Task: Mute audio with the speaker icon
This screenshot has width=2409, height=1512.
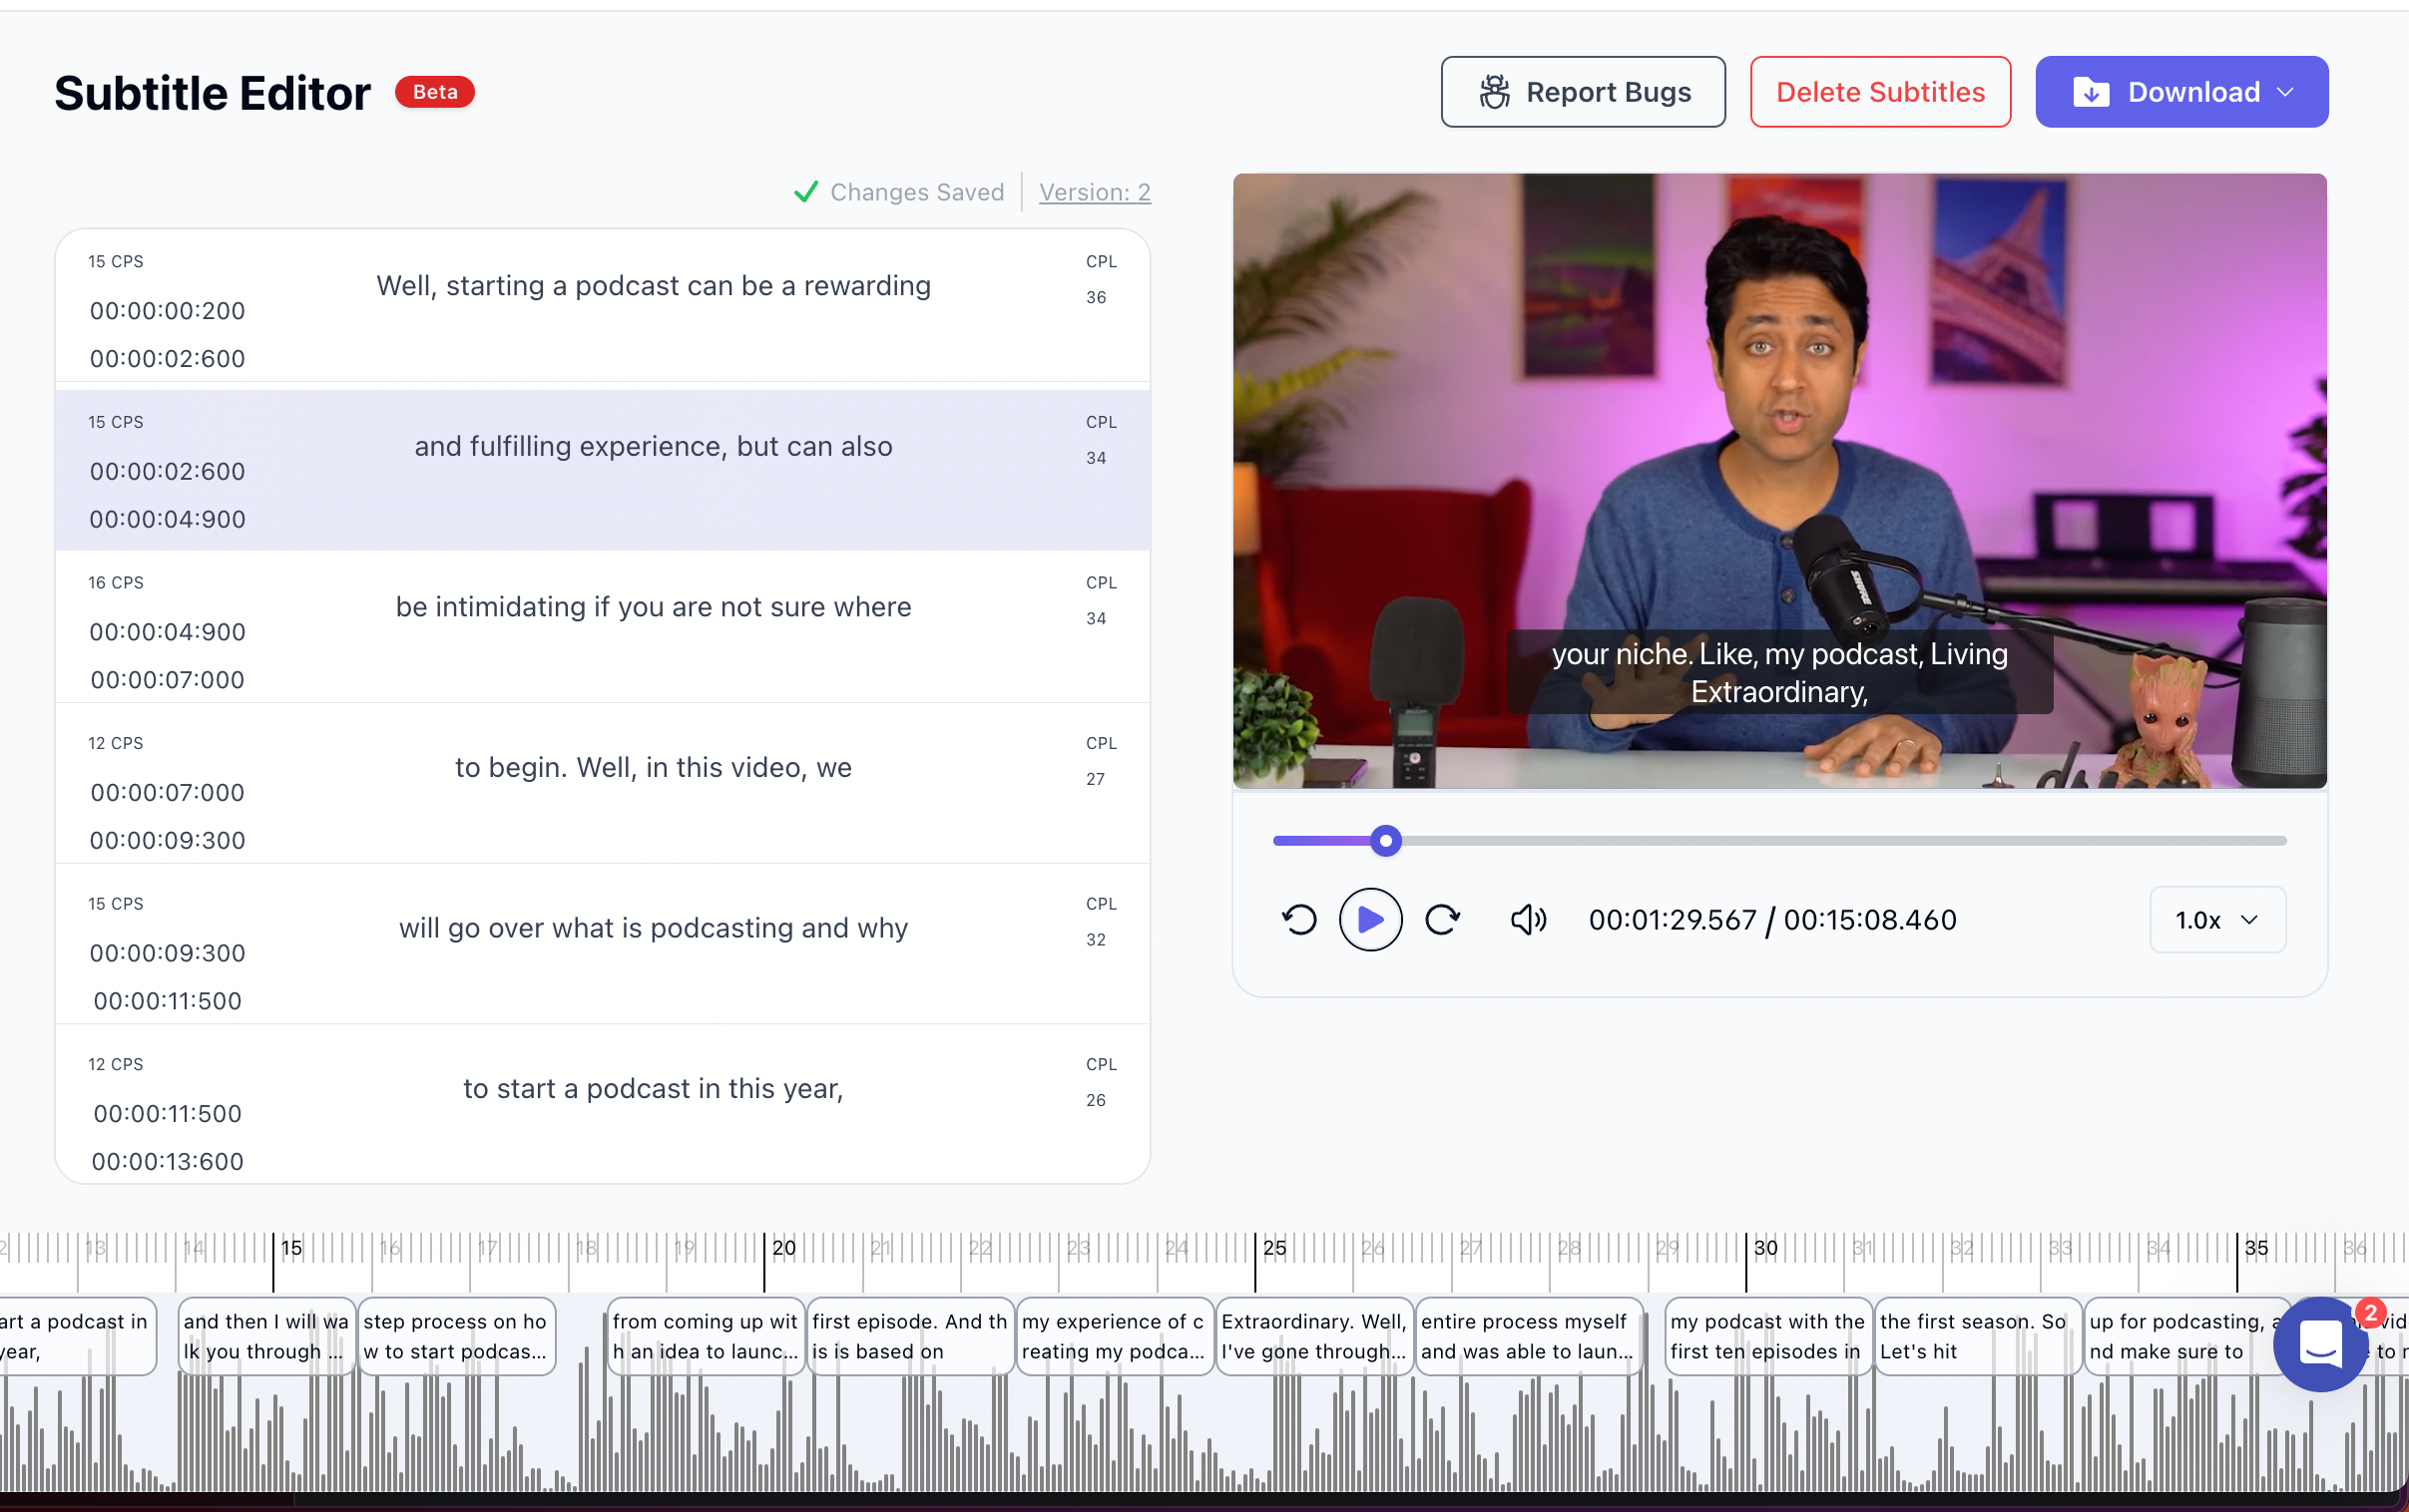Action: pos(1529,919)
